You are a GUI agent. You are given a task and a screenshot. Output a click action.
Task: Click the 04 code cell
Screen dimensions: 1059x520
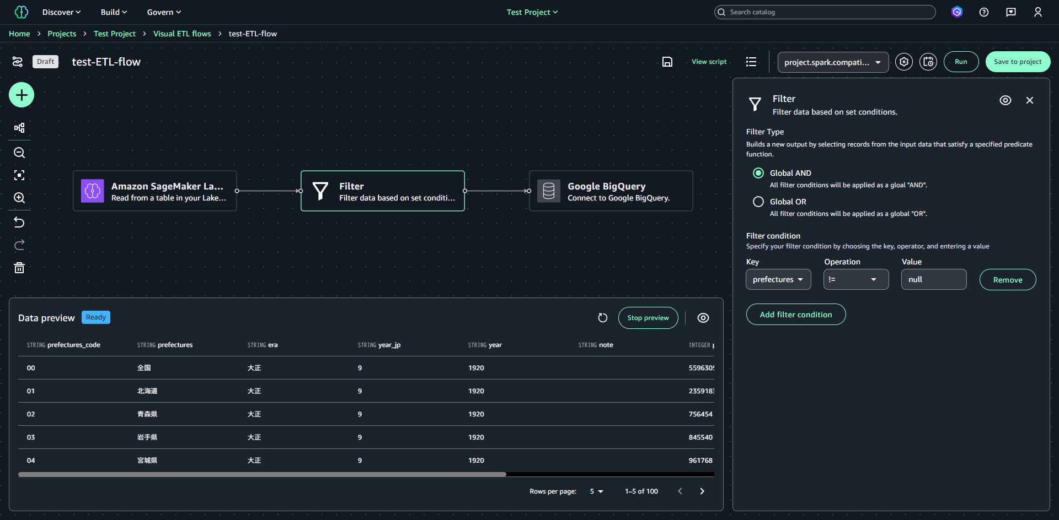pos(31,461)
